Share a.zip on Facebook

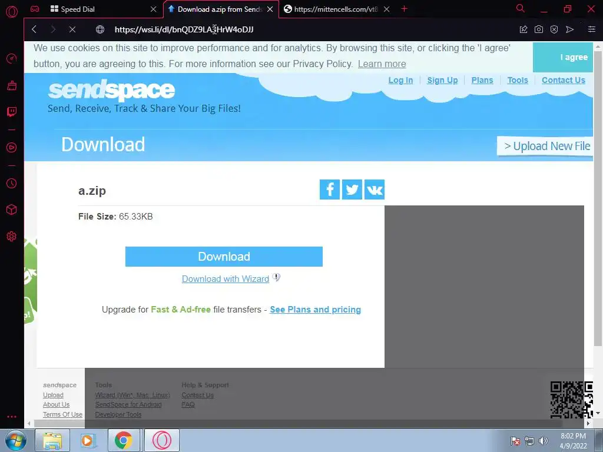330,190
